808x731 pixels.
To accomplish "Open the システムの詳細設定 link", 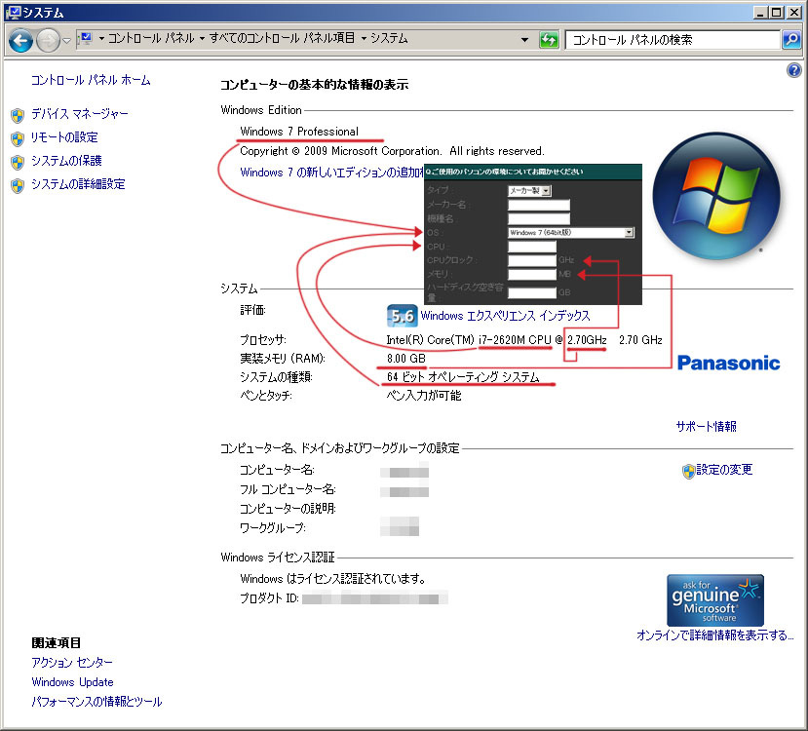I will click(78, 184).
